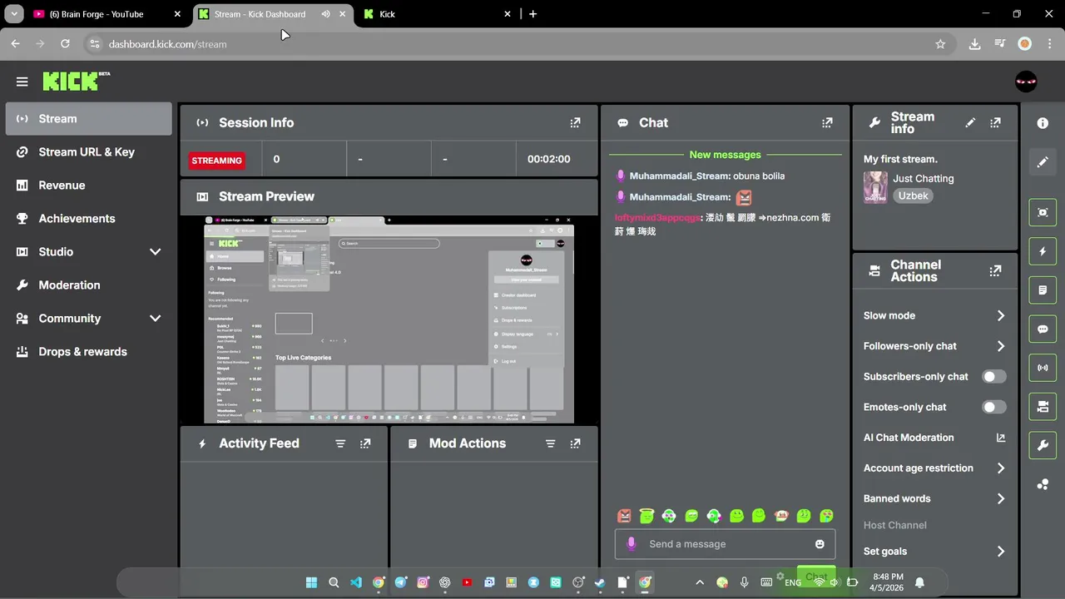The width and height of the screenshot is (1065, 599).
Task: Open Account age restriction options
Action: (x=1000, y=468)
